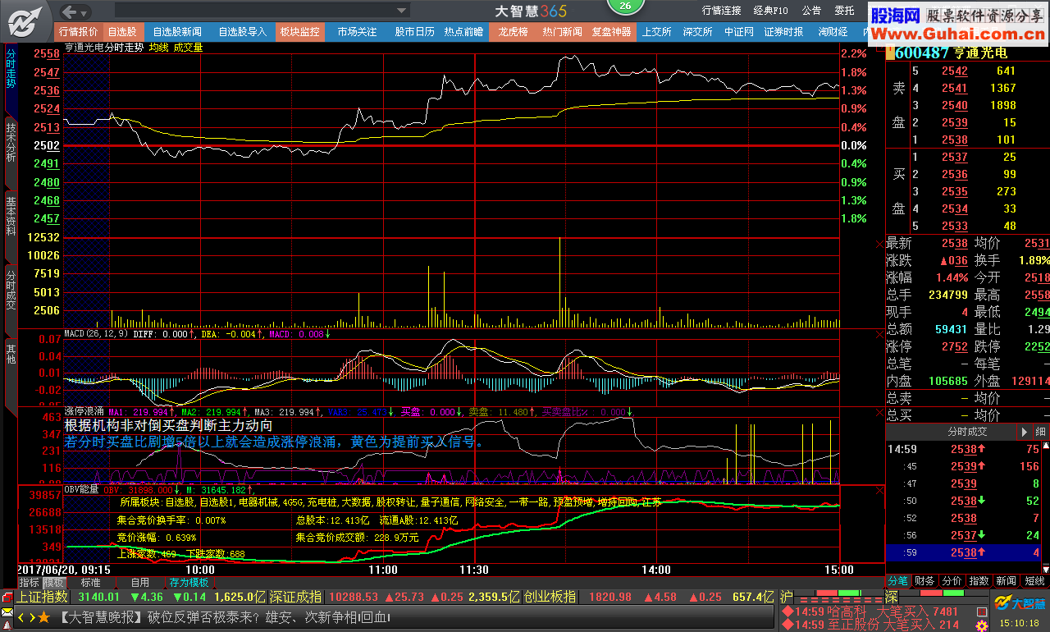The width and height of the screenshot is (1050, 632).
Task: Switch to the 指数 tab at bottom right
Action: [x=979, y=581]
